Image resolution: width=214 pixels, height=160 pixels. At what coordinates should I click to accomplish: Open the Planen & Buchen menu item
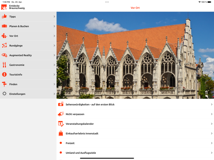point(28,26)
